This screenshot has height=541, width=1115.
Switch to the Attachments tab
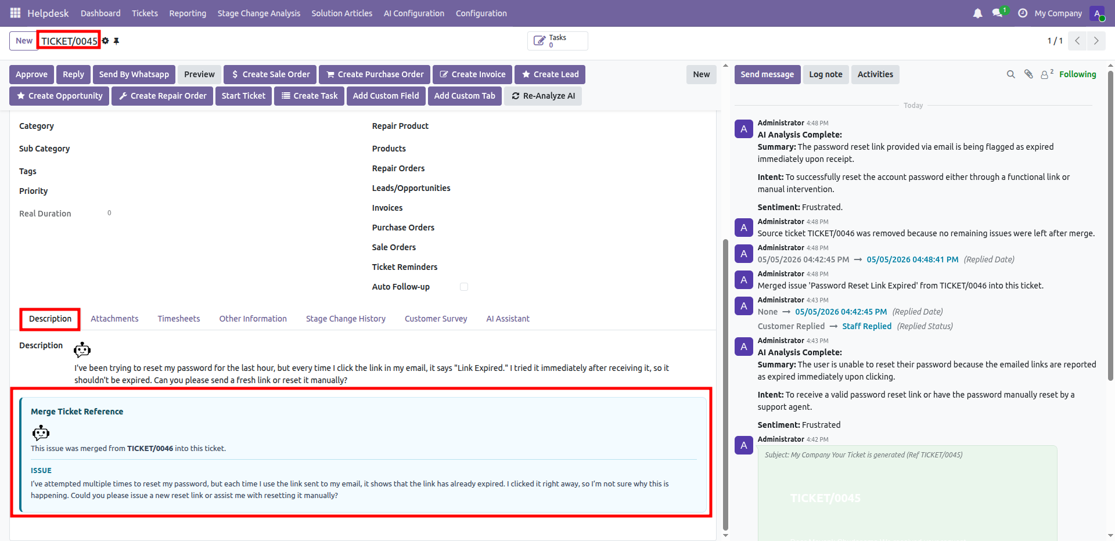pos(114,319)
